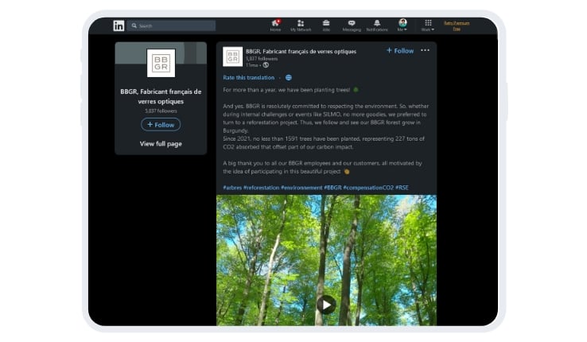
Task: Click the BBGR logo in sidebar card
Action: tap(161, 63)
